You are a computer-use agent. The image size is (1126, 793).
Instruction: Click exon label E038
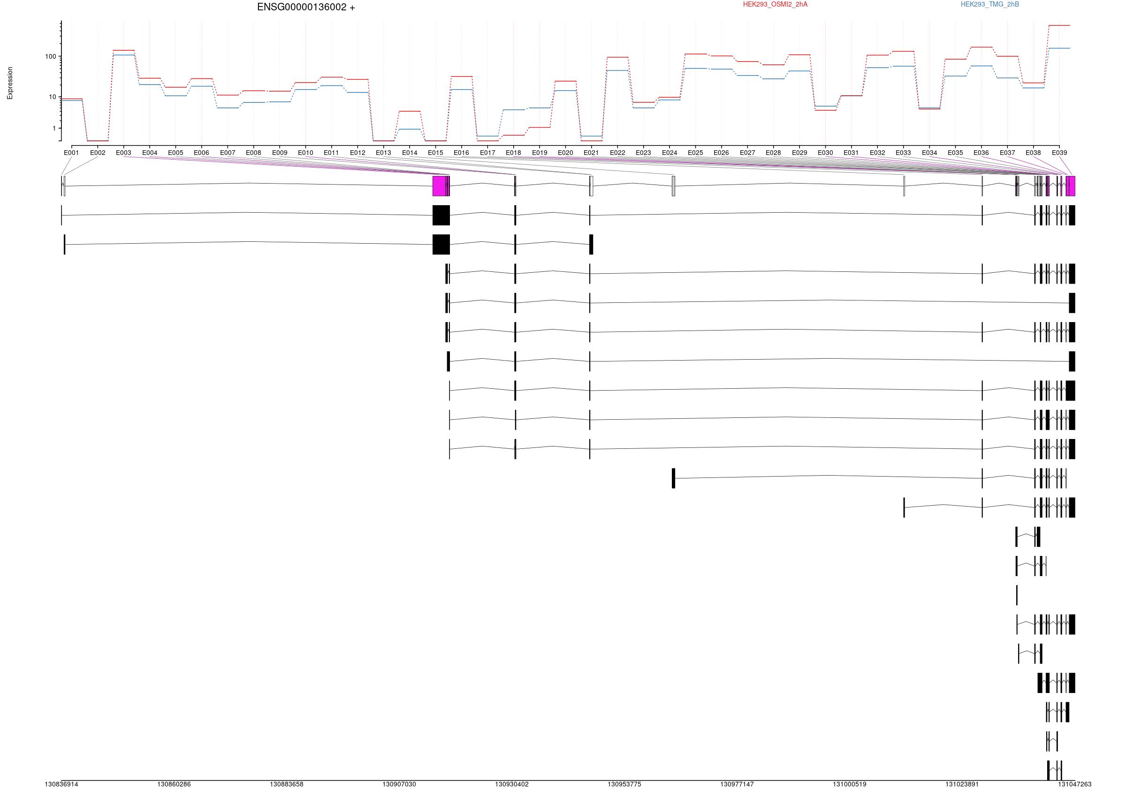[1033, 153]
